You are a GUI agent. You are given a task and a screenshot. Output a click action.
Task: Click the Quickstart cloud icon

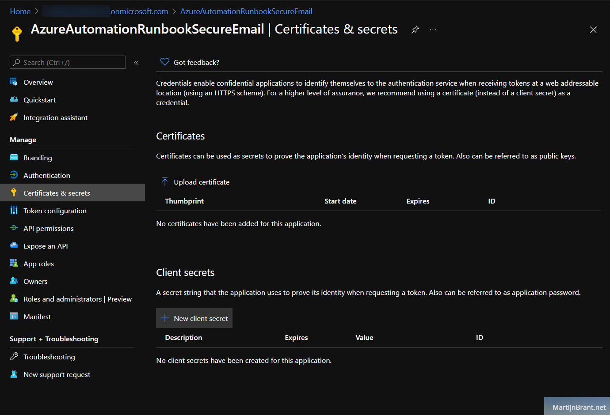coord(14,100)
